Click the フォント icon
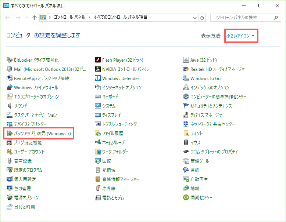 click(186, 133)
